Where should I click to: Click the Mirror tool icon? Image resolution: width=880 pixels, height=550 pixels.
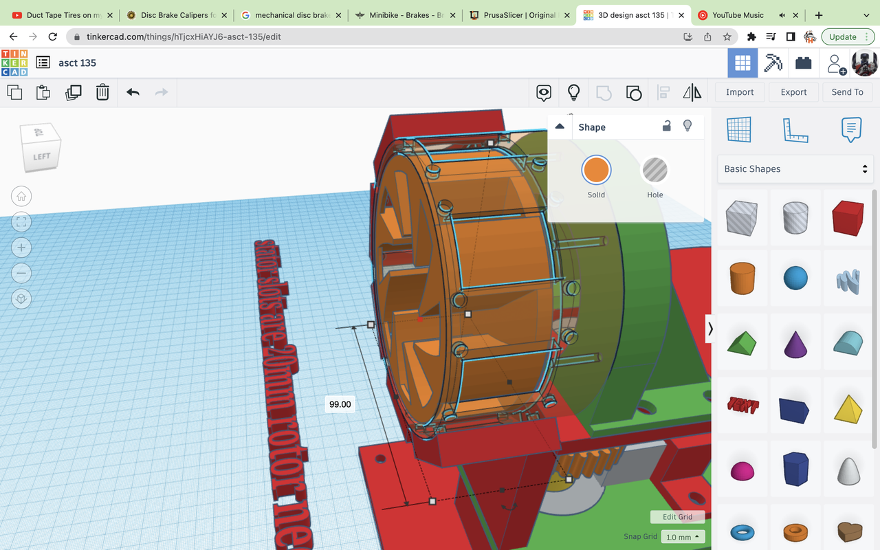692,92
